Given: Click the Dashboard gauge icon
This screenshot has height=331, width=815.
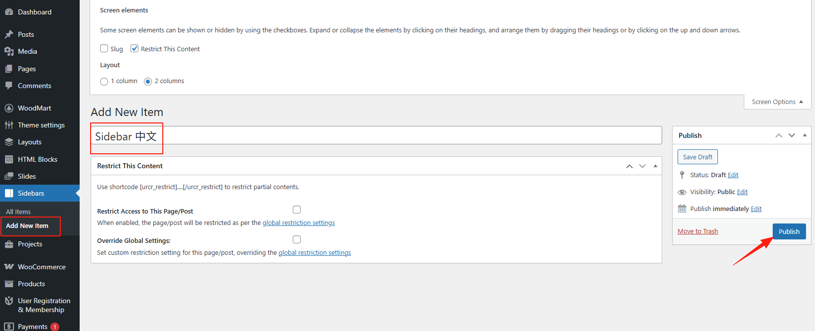Looking at the screenshot, I should (9, 12).
